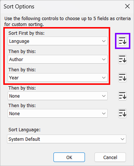Click the chevron arrow beside Author
The height and width of the screenshot is (166, 134).
104,59
